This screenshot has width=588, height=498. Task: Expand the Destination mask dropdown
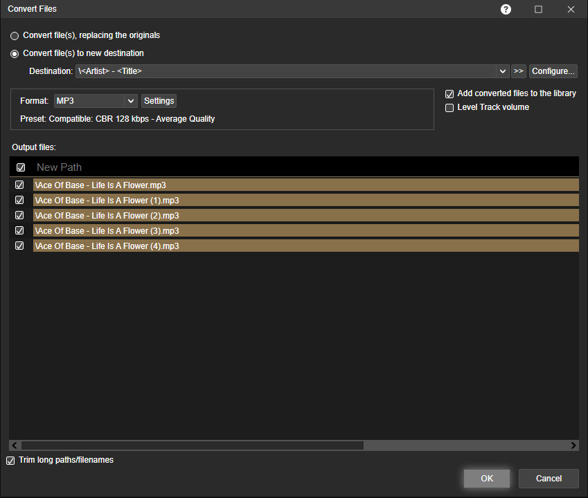point(503,71)
